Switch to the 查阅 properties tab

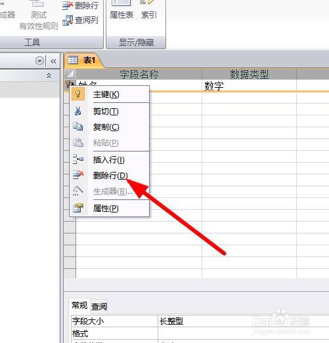99,306
